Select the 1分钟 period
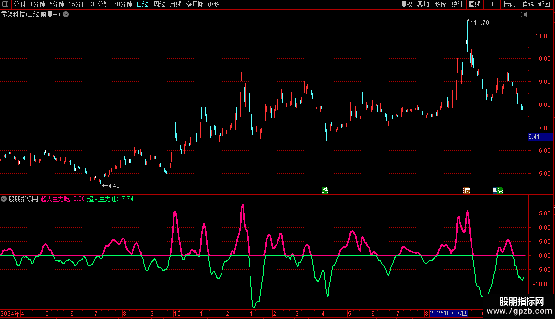555x319 pixels. (x=37, y=4)
